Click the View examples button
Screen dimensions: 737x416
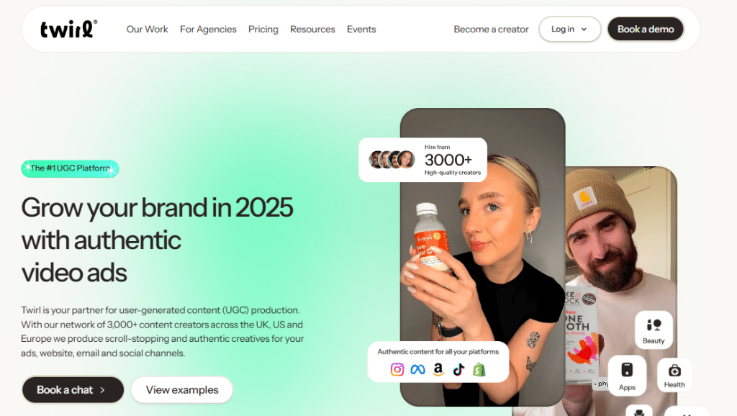point(182,389)
